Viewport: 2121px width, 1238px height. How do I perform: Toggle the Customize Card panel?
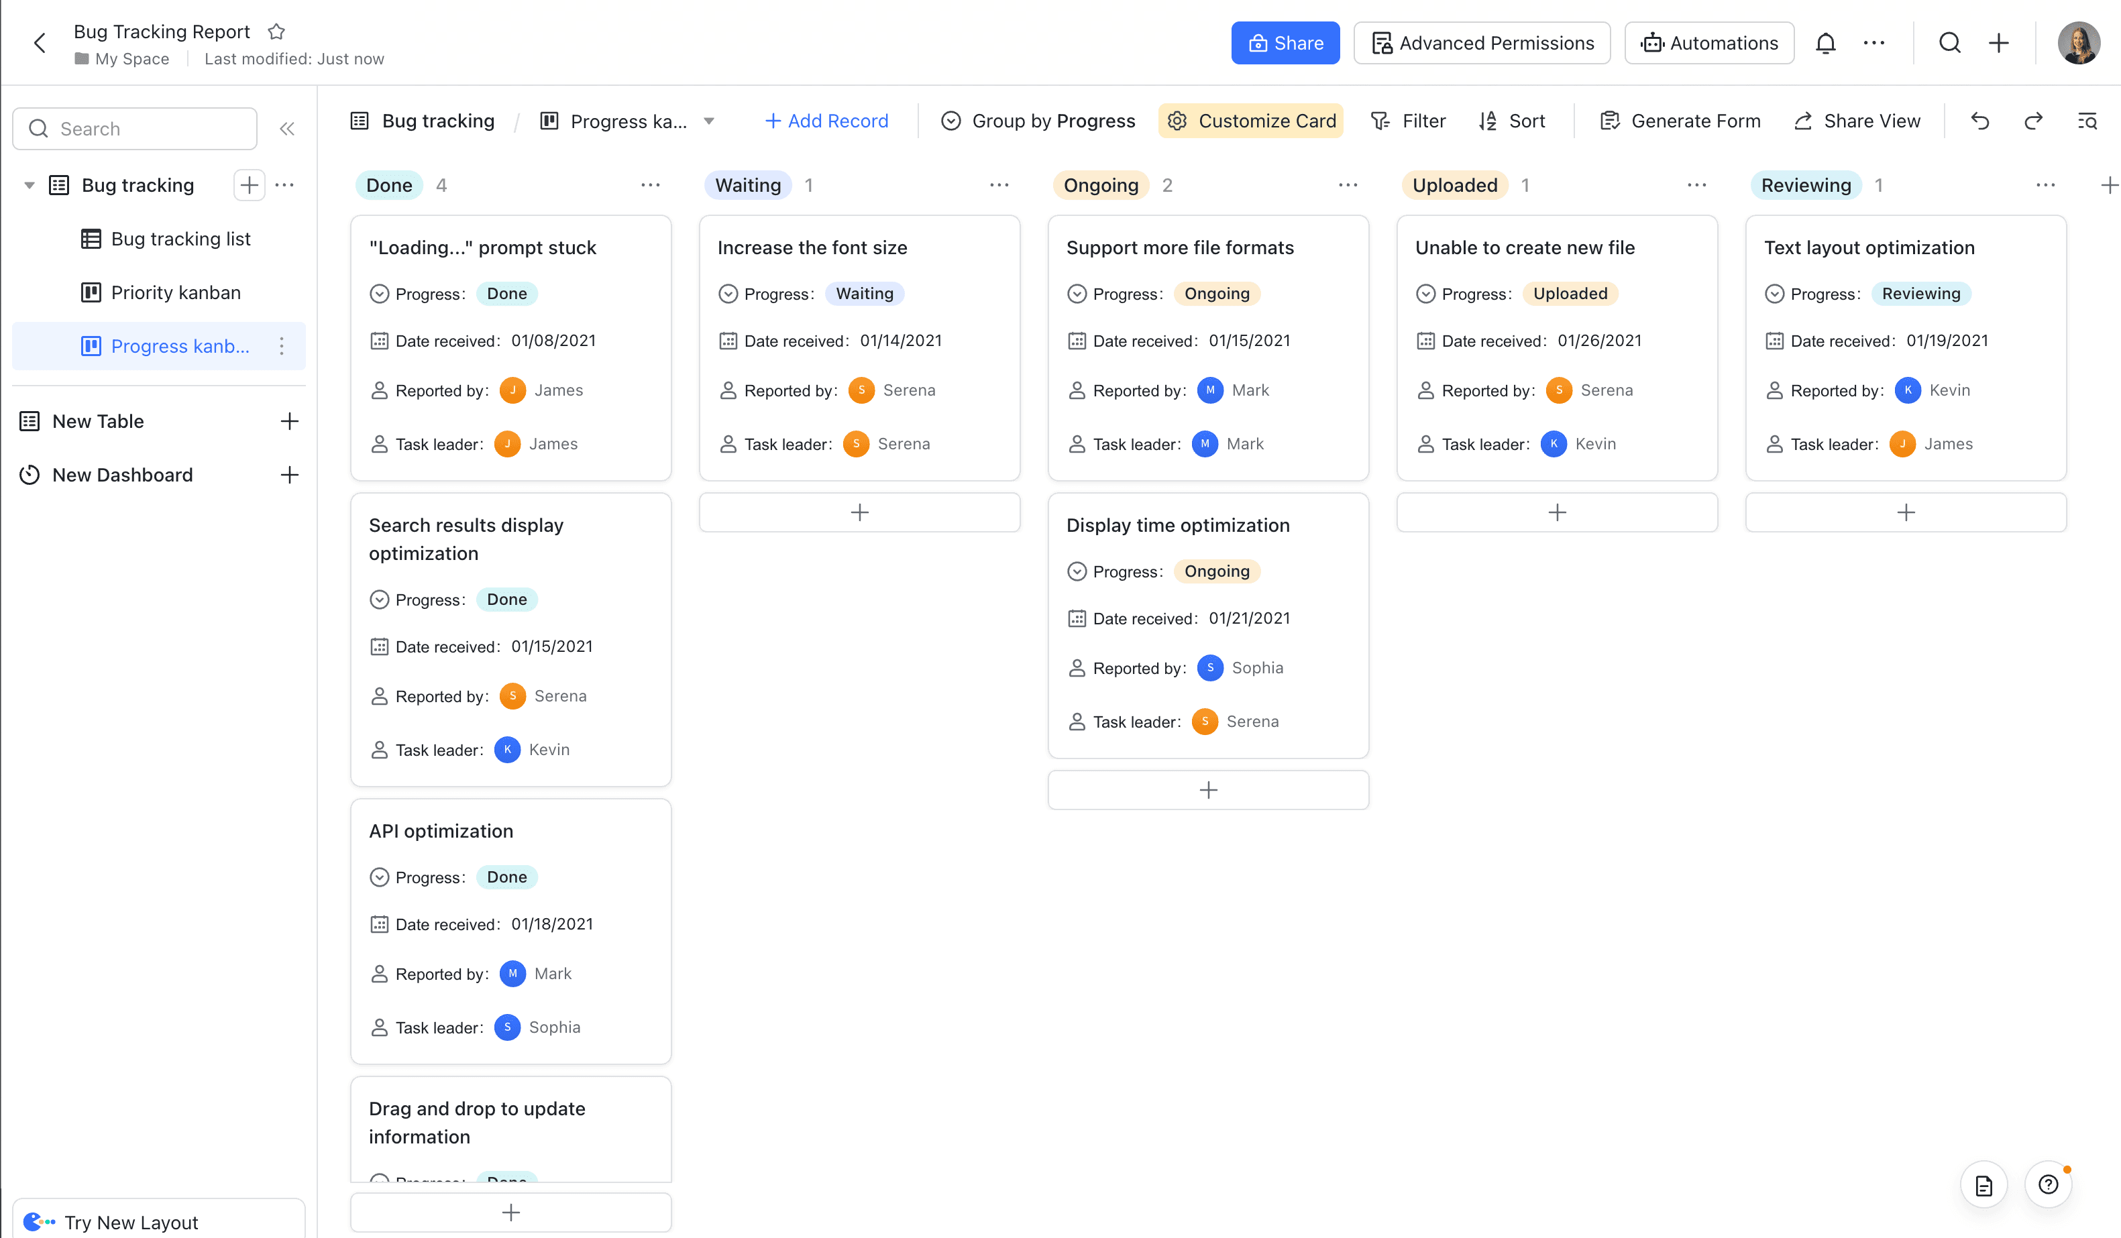(1251, 121)
